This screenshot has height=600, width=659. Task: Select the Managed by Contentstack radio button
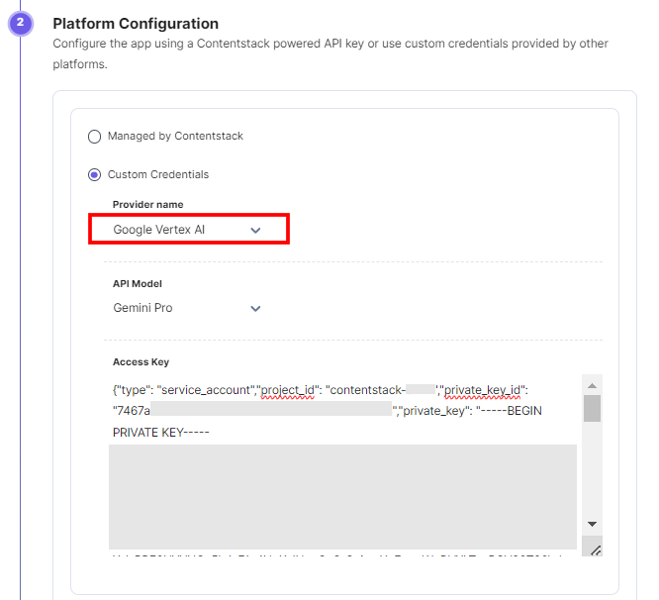[x=94, y=137]
